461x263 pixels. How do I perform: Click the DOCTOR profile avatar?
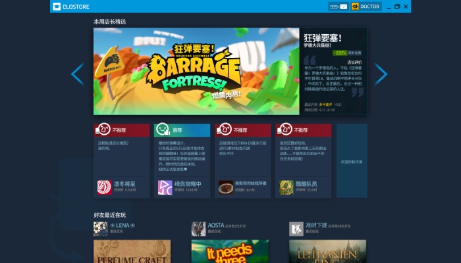click(355, 7)
